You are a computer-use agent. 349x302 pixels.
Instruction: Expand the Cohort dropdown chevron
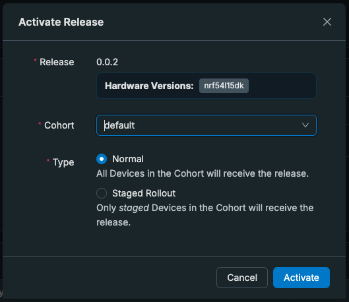(x=305, y=125)
